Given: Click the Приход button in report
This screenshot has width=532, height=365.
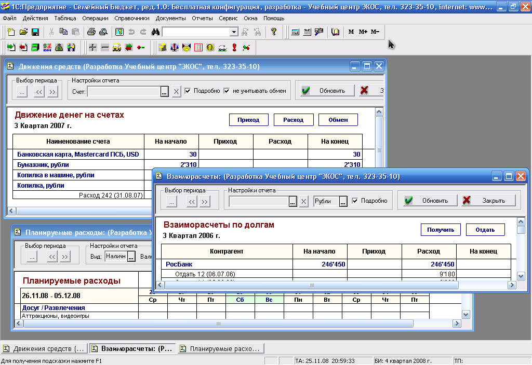Looking at the screenshot, I should pos(249,120).
